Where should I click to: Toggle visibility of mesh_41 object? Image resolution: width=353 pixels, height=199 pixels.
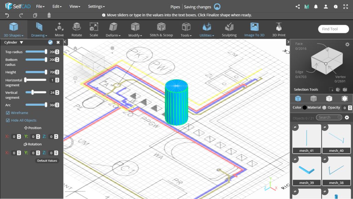tap(295, 127)
